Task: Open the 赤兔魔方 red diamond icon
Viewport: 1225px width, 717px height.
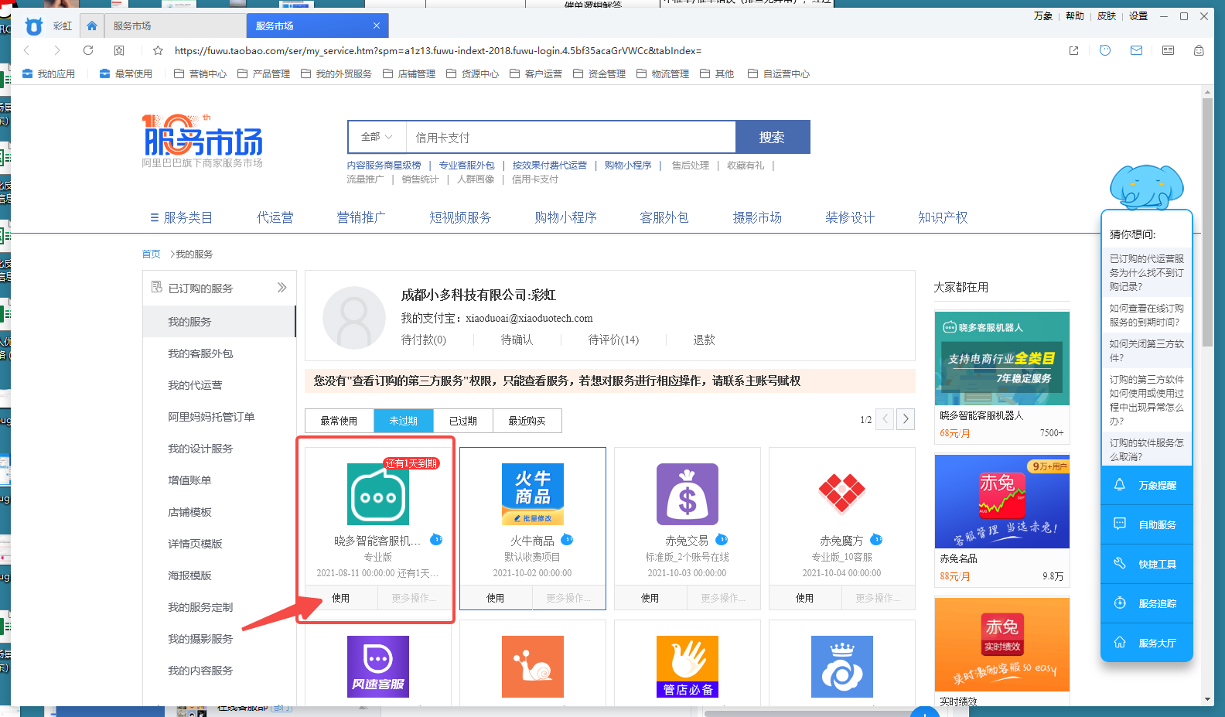Action: click(842, 494)
